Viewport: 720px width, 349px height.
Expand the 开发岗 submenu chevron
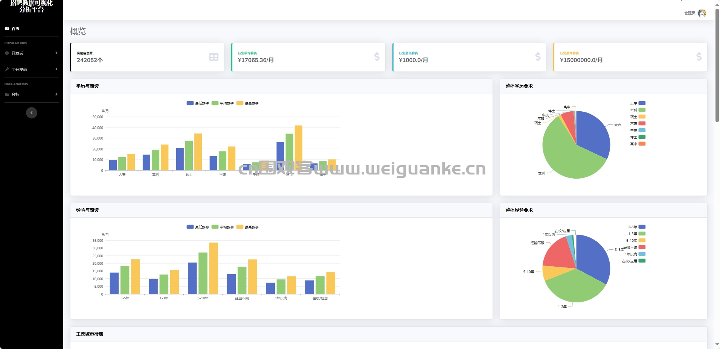(56, 53)
